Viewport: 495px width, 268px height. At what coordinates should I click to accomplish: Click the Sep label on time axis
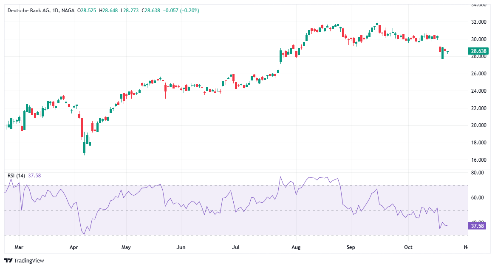pos(351,247)
